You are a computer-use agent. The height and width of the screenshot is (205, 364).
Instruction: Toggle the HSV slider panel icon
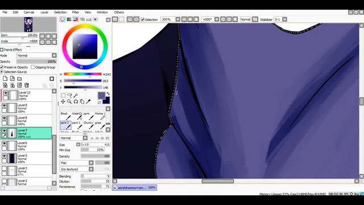click(76, 19)
